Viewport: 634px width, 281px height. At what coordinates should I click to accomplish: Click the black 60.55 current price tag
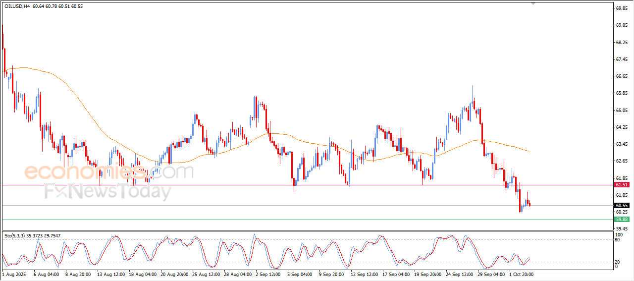(621, 205)
